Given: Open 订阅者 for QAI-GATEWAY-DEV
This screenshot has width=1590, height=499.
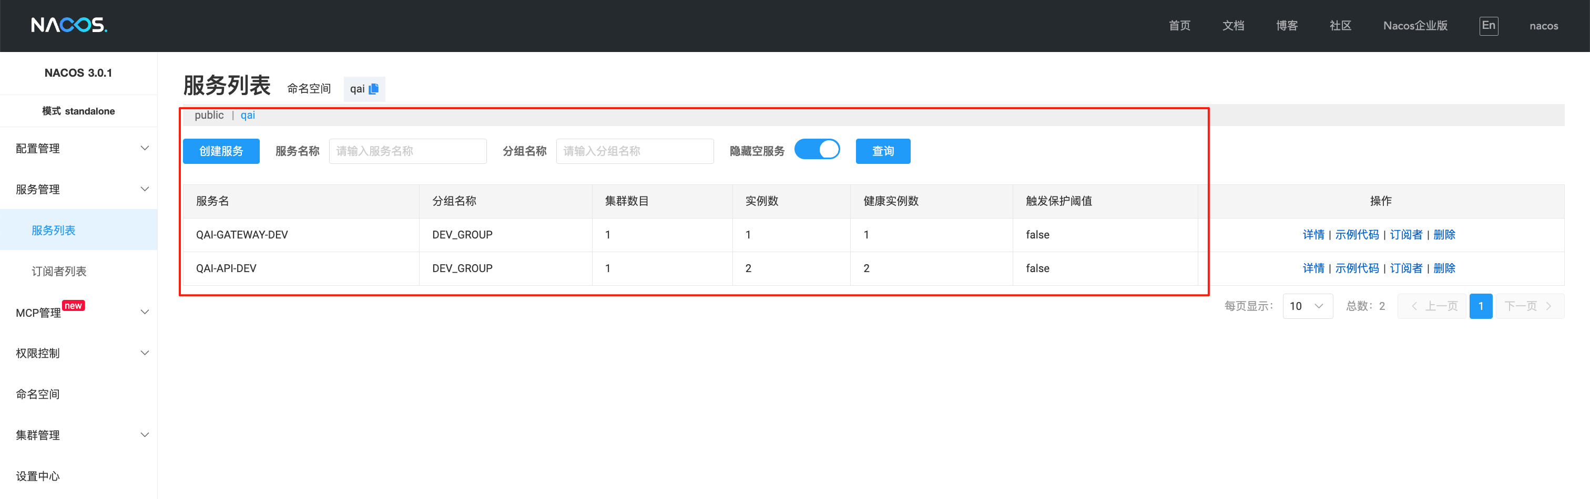Looking at the screenshot, I should [x=1405, y=234].
